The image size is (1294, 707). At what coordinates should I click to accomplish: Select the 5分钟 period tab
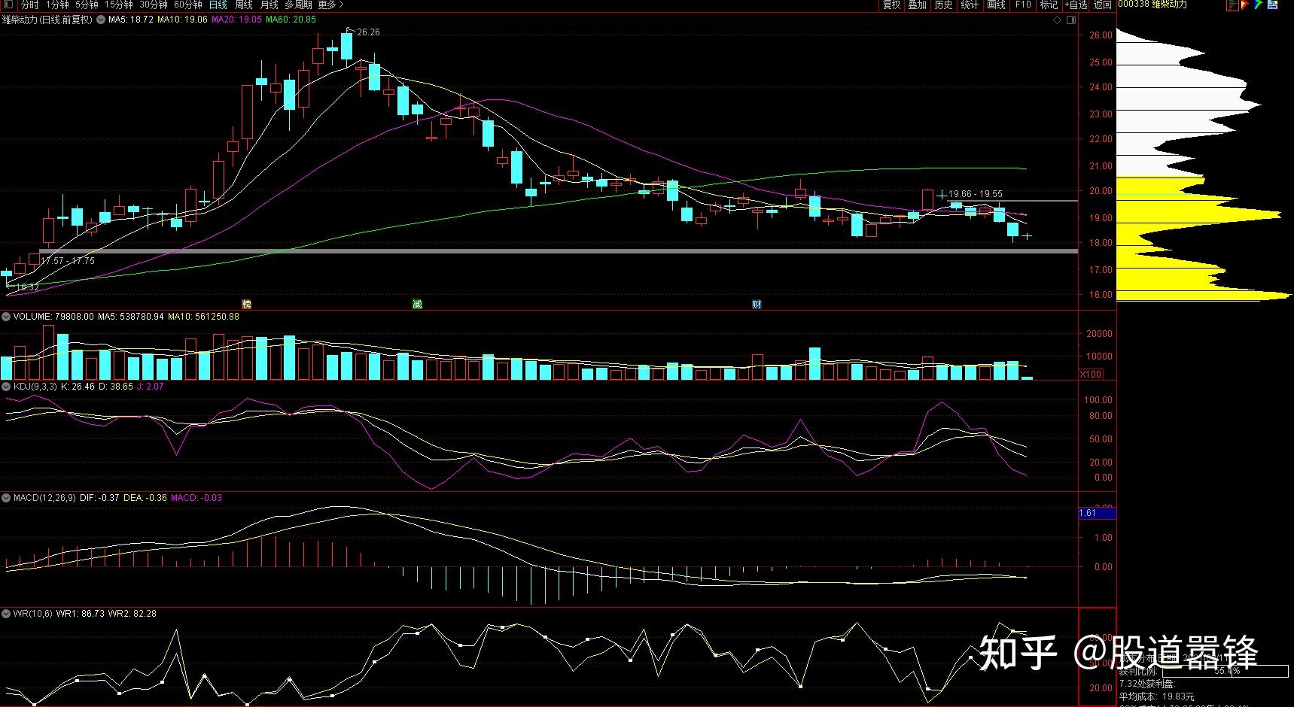coord(87,5)
